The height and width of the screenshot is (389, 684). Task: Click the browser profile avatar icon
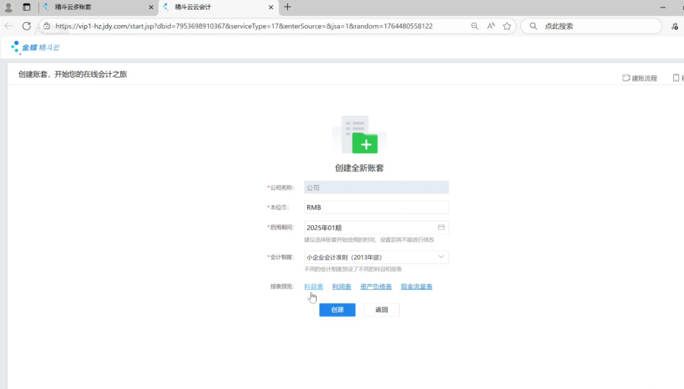[8, 7]
